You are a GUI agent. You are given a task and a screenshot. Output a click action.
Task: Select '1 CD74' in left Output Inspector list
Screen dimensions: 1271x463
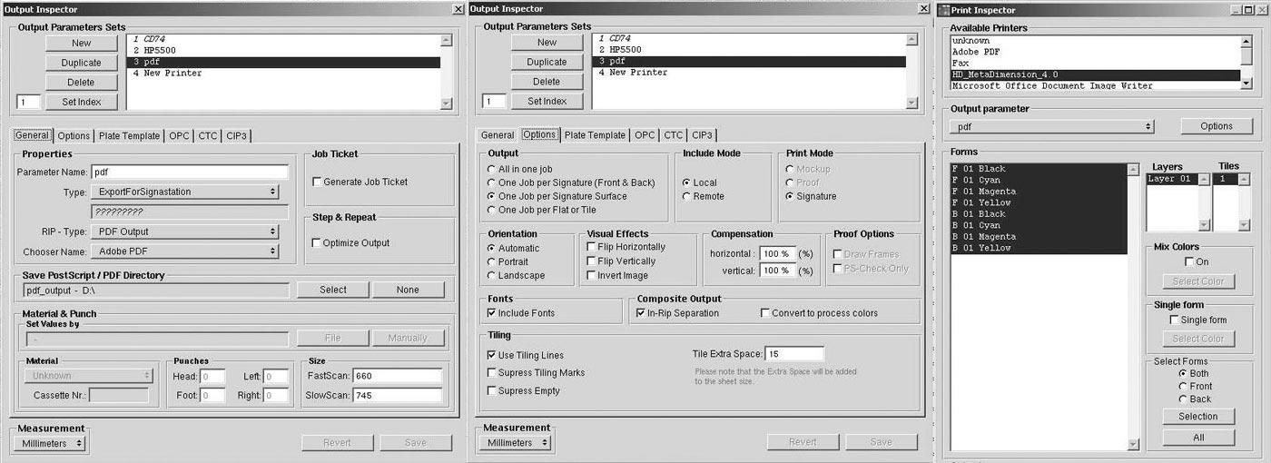[x=283, y=39]
